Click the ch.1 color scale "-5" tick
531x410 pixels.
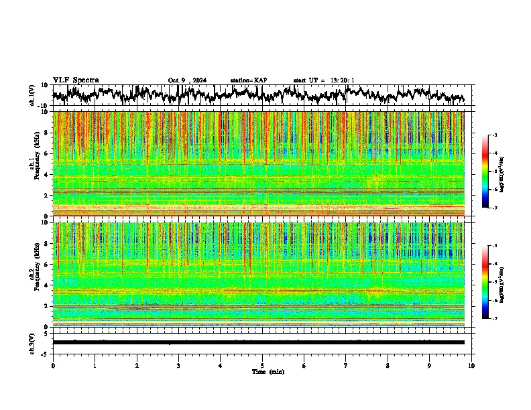[495, 172]
